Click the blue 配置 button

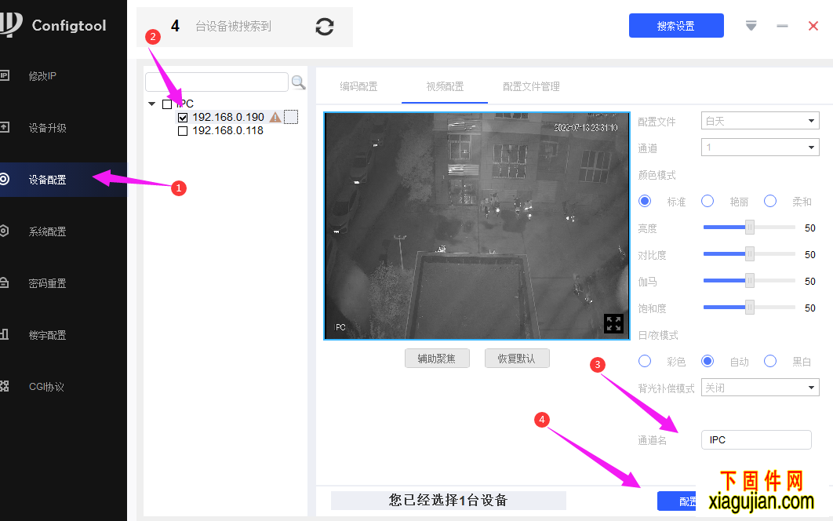click(x=678, y=501)
